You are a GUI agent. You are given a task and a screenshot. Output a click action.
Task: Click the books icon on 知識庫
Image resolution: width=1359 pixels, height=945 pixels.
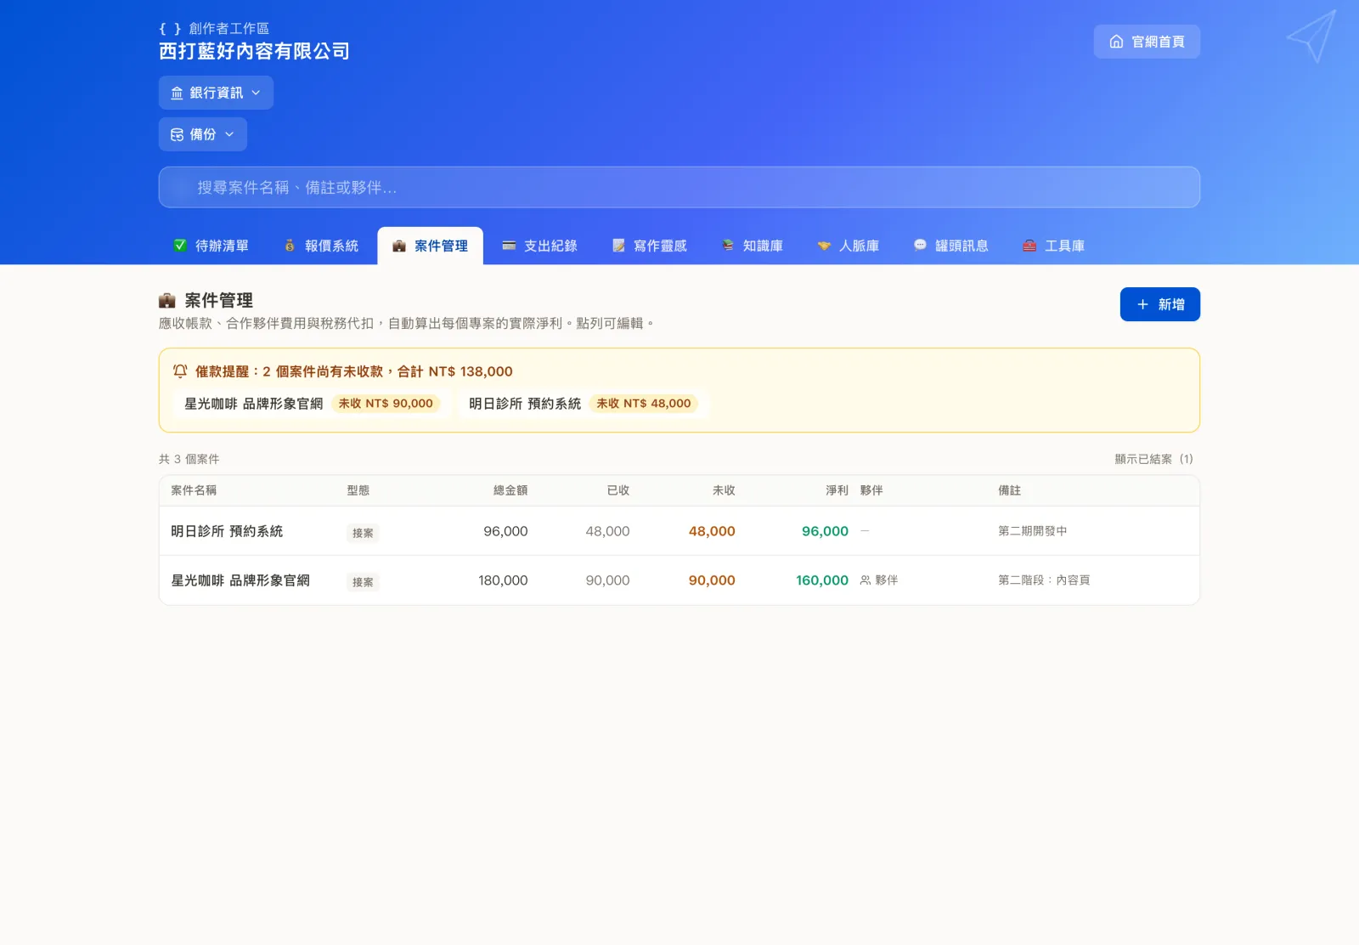click(728, 246)
